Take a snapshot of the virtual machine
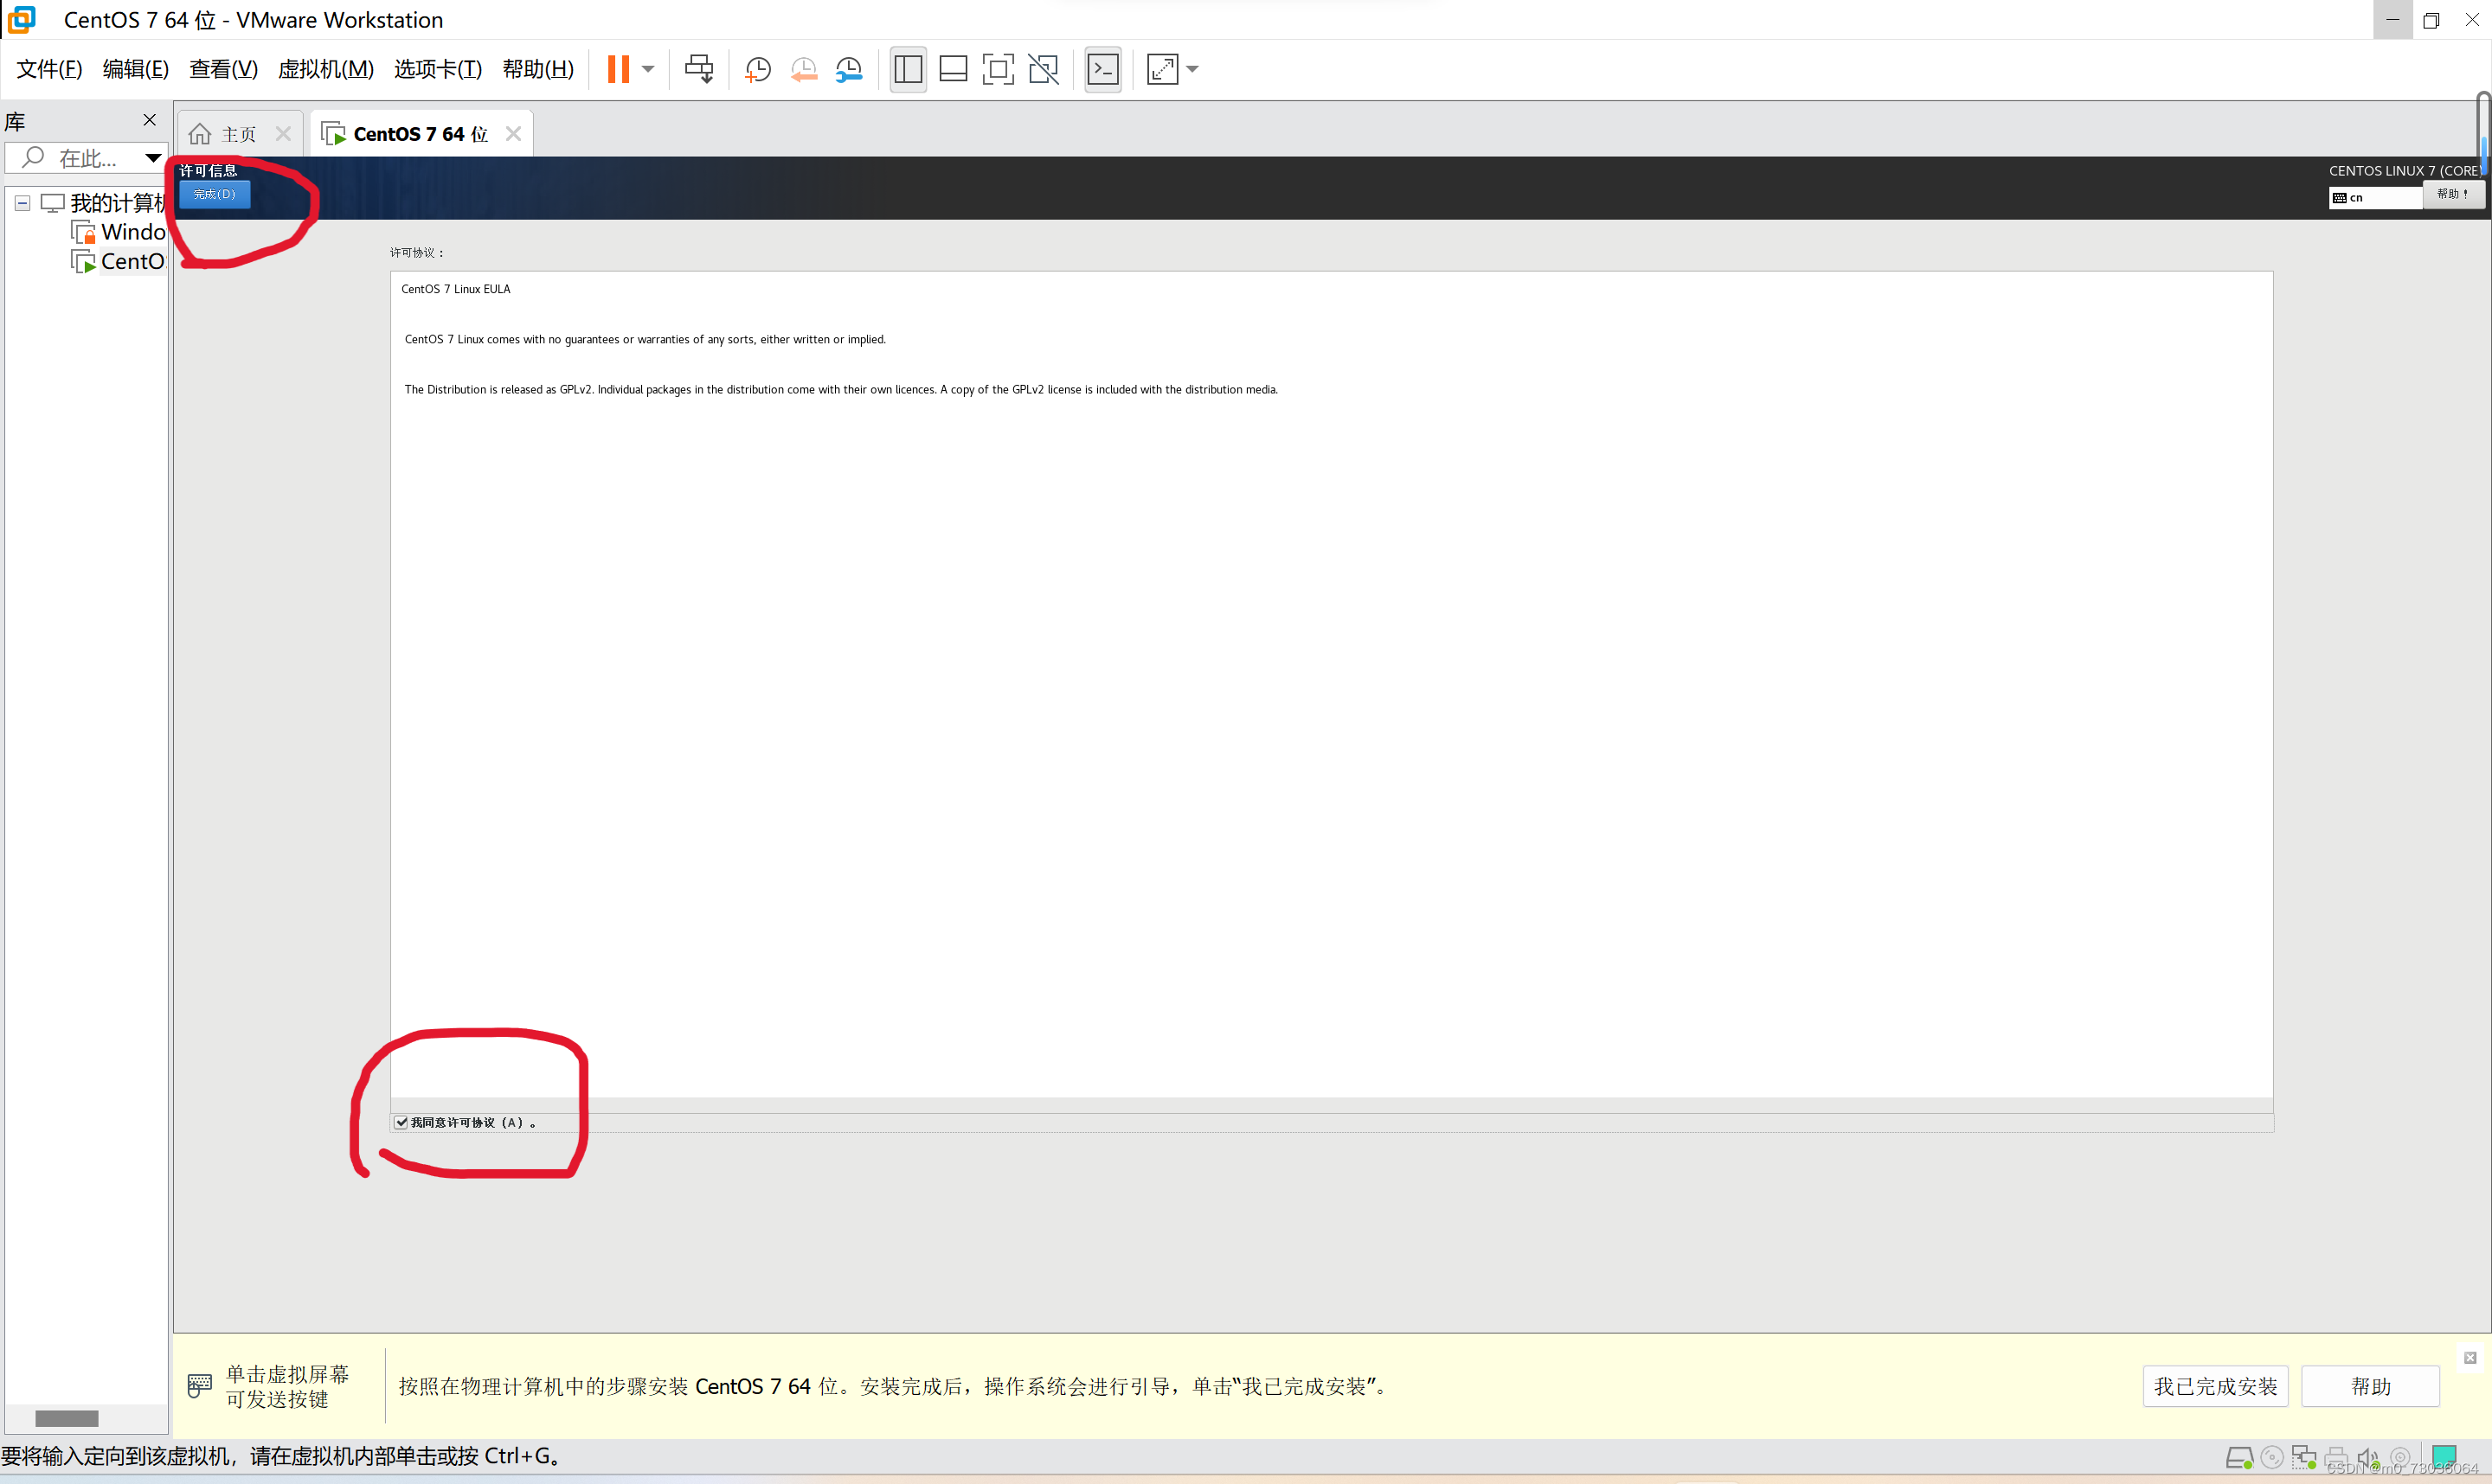The image size is (2492, 1484). (x=757, y=69)
